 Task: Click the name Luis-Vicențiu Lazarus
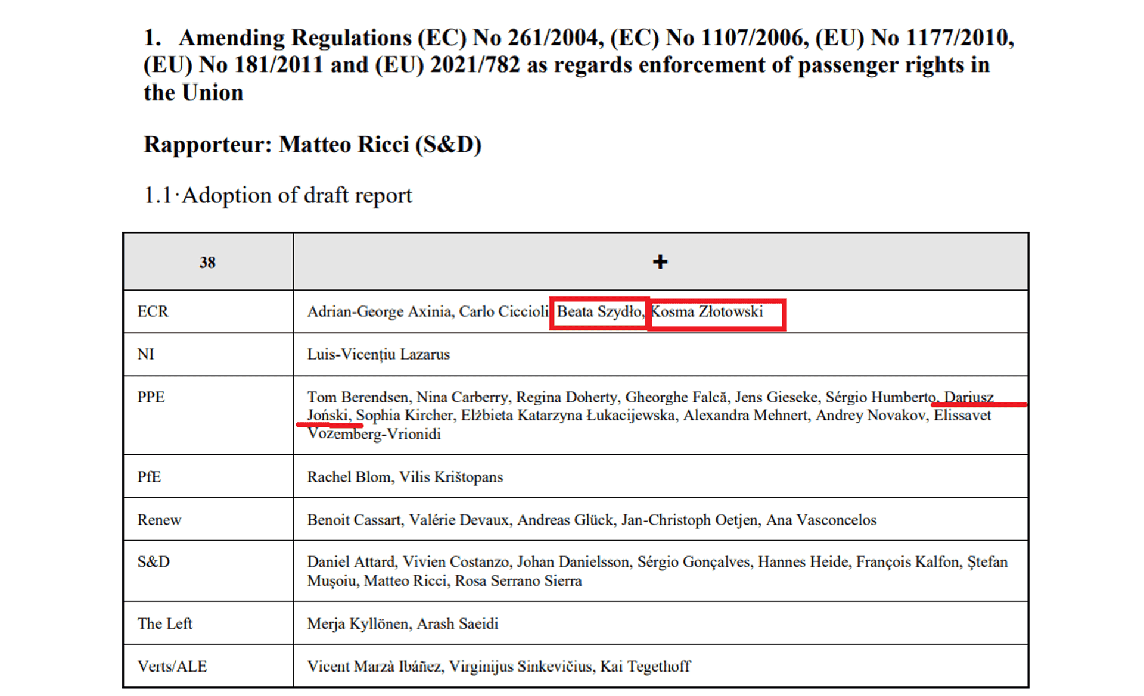click(x=378, y=354)
